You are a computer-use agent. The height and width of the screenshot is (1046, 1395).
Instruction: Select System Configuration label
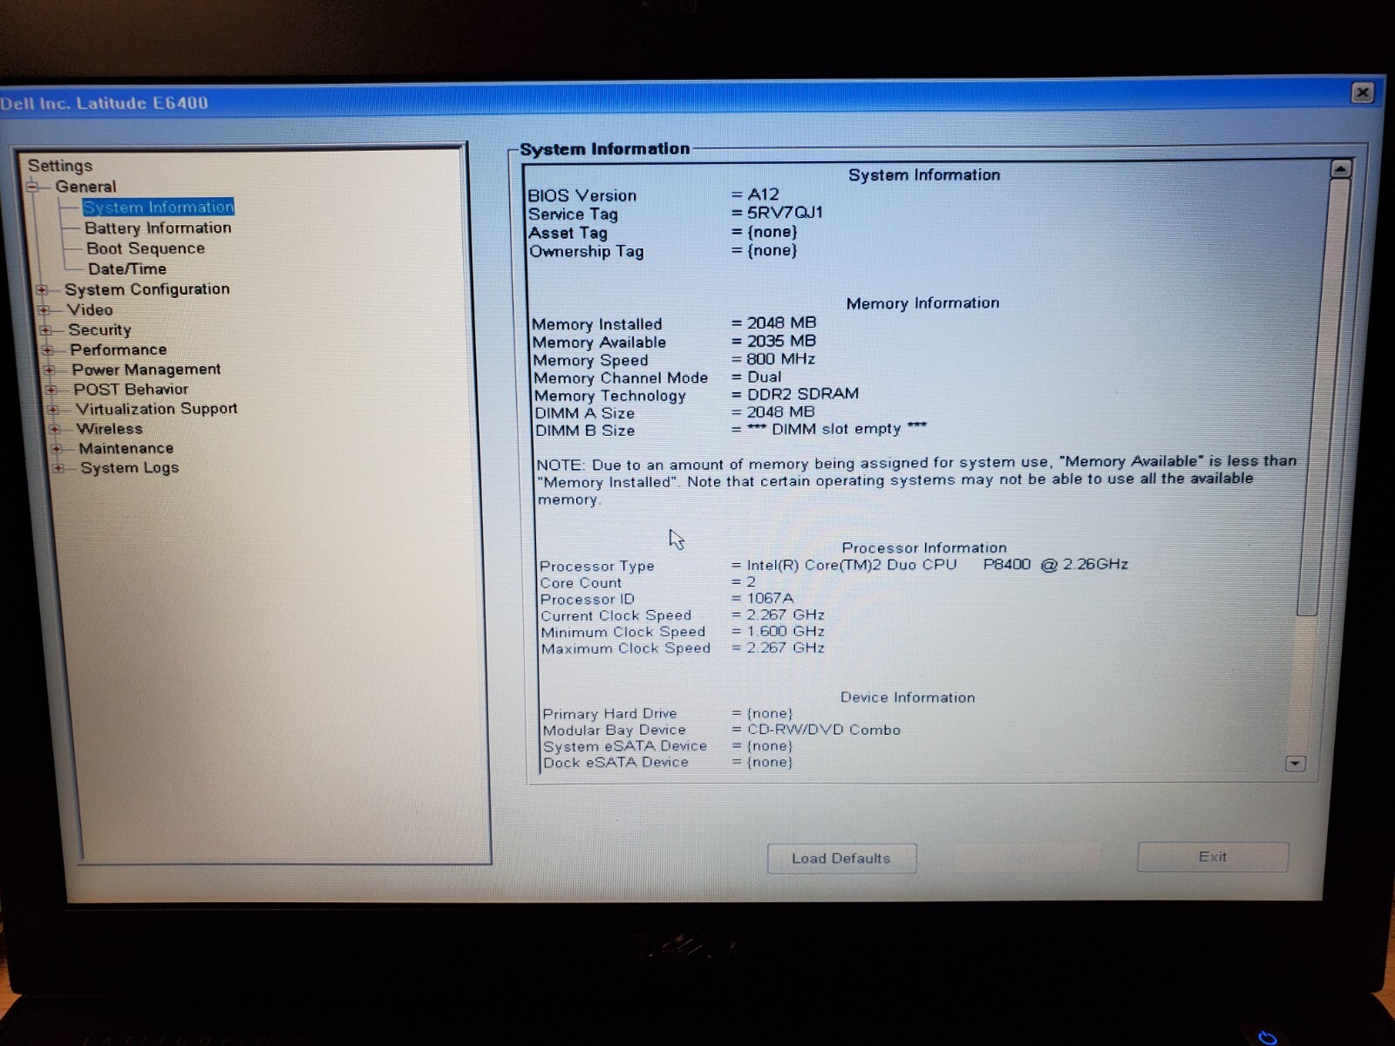click(x=147, y=289)
